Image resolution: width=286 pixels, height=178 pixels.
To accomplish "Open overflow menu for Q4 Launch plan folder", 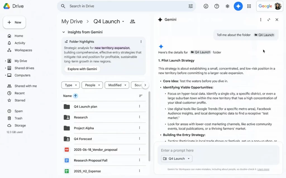I will tap(139, 106).
